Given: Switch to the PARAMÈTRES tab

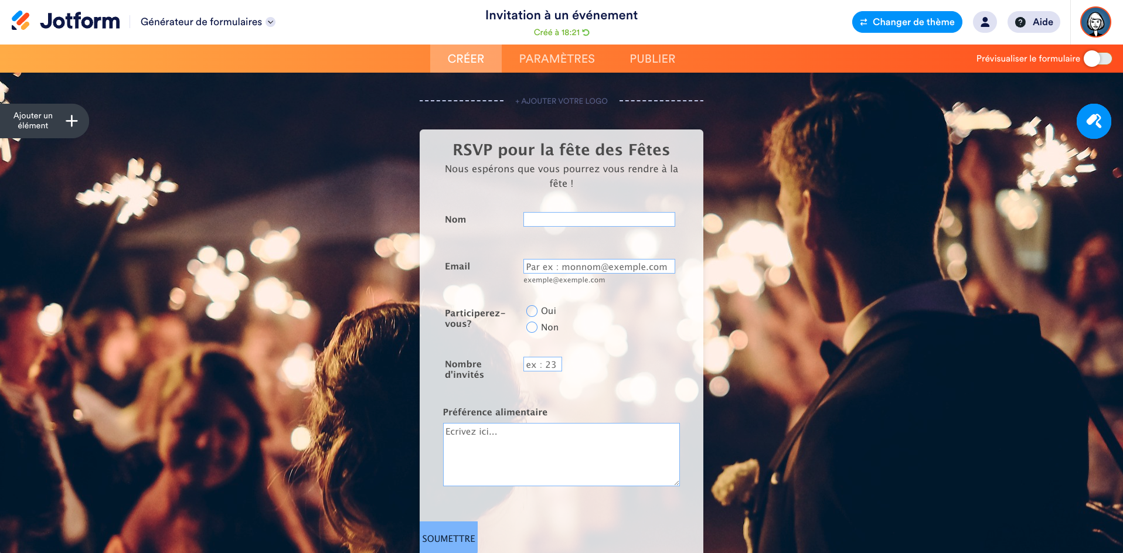Looking at the screenshot, I should [x=557, y=59].
